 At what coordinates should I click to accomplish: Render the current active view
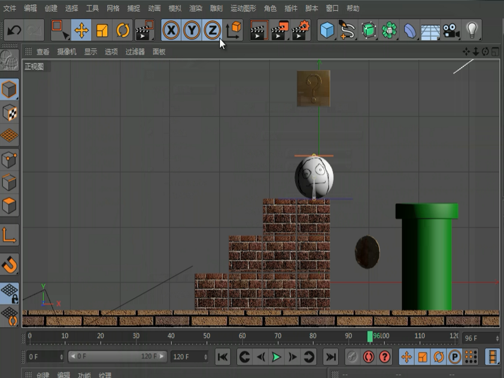(259, 30)
